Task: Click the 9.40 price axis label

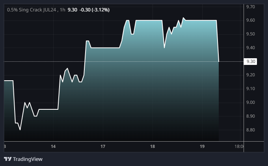Action: coord(250,48)
